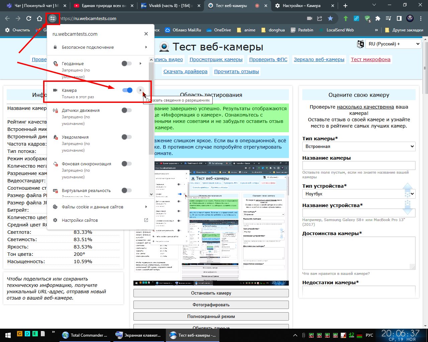Toggle the Уведомления permission switch
This screenshot has width=428, height=342.
click(126, 137)
